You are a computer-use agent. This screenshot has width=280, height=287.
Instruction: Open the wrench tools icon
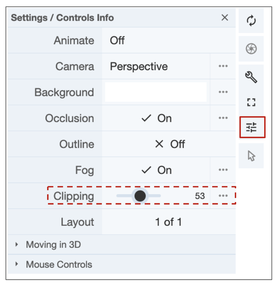[x=251, y=77]
